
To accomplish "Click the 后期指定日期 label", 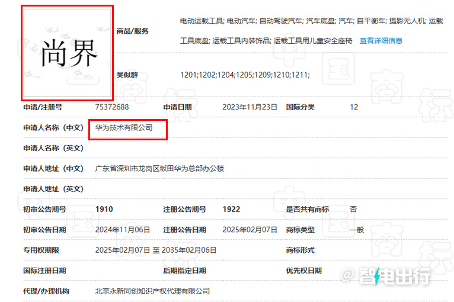I will (x=184, y=271).
